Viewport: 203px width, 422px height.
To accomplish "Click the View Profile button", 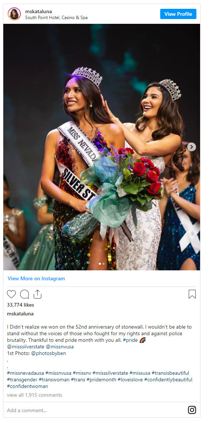I will 178,14.
